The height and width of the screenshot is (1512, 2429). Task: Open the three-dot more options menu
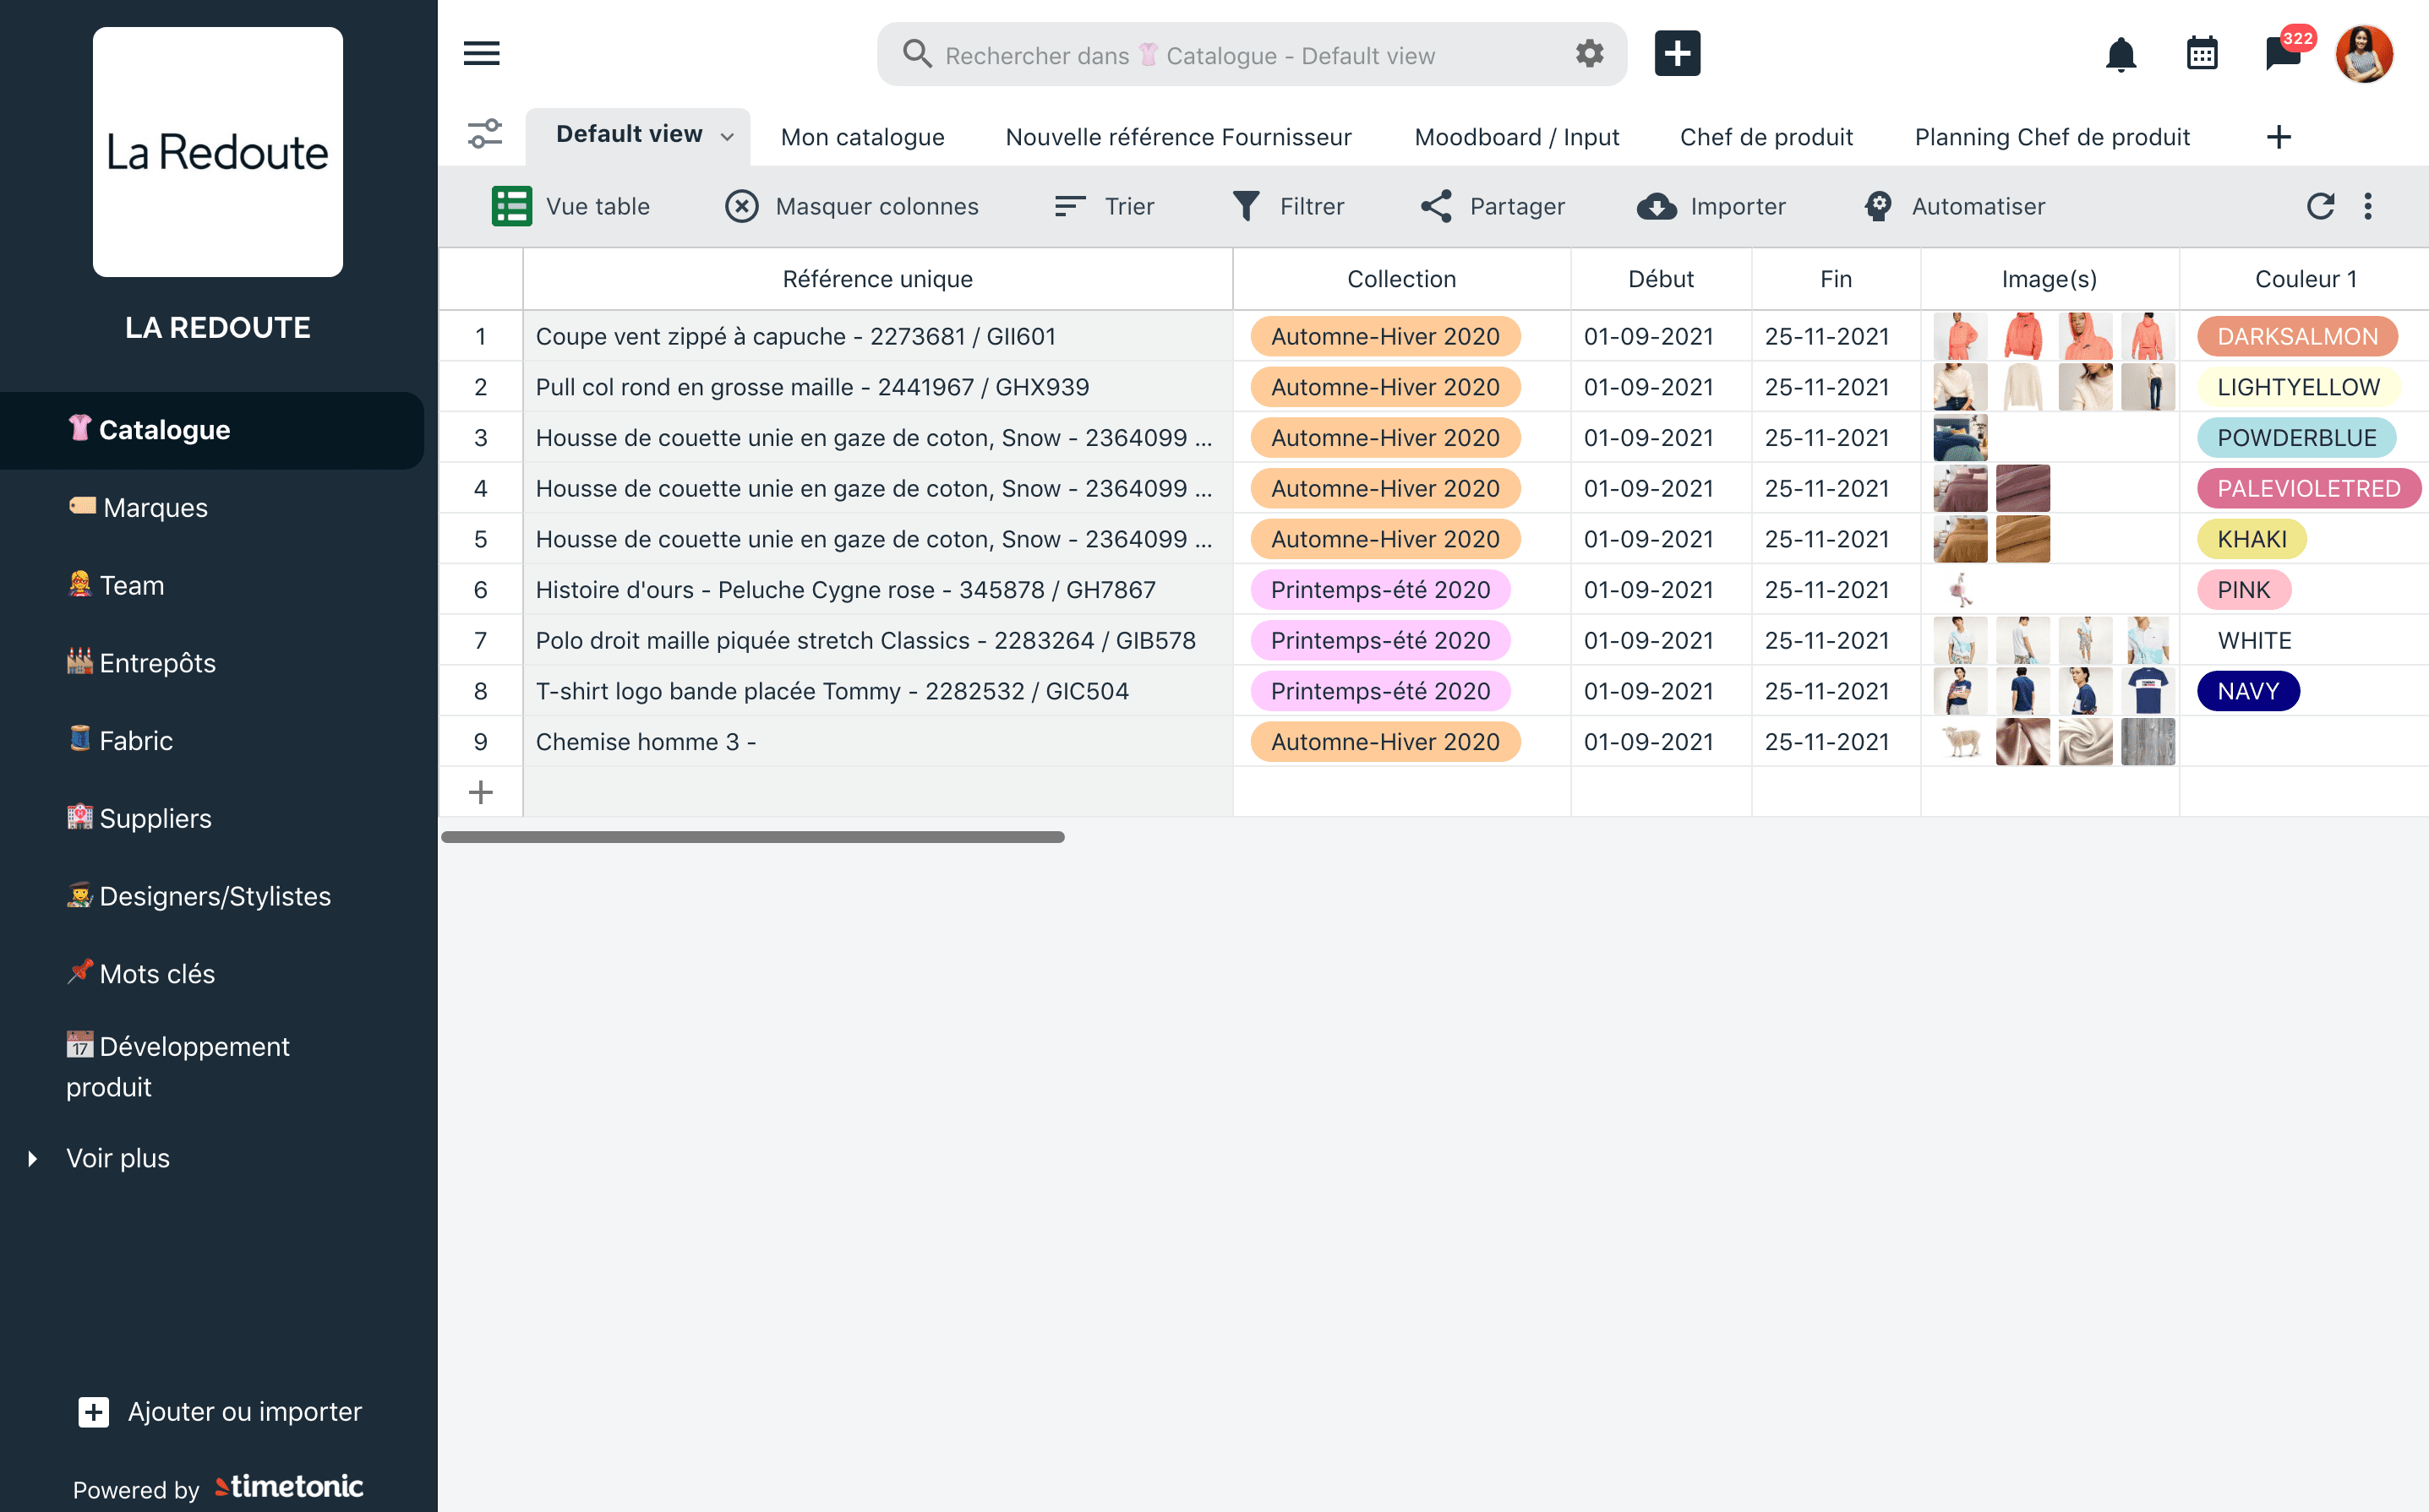2367,206
